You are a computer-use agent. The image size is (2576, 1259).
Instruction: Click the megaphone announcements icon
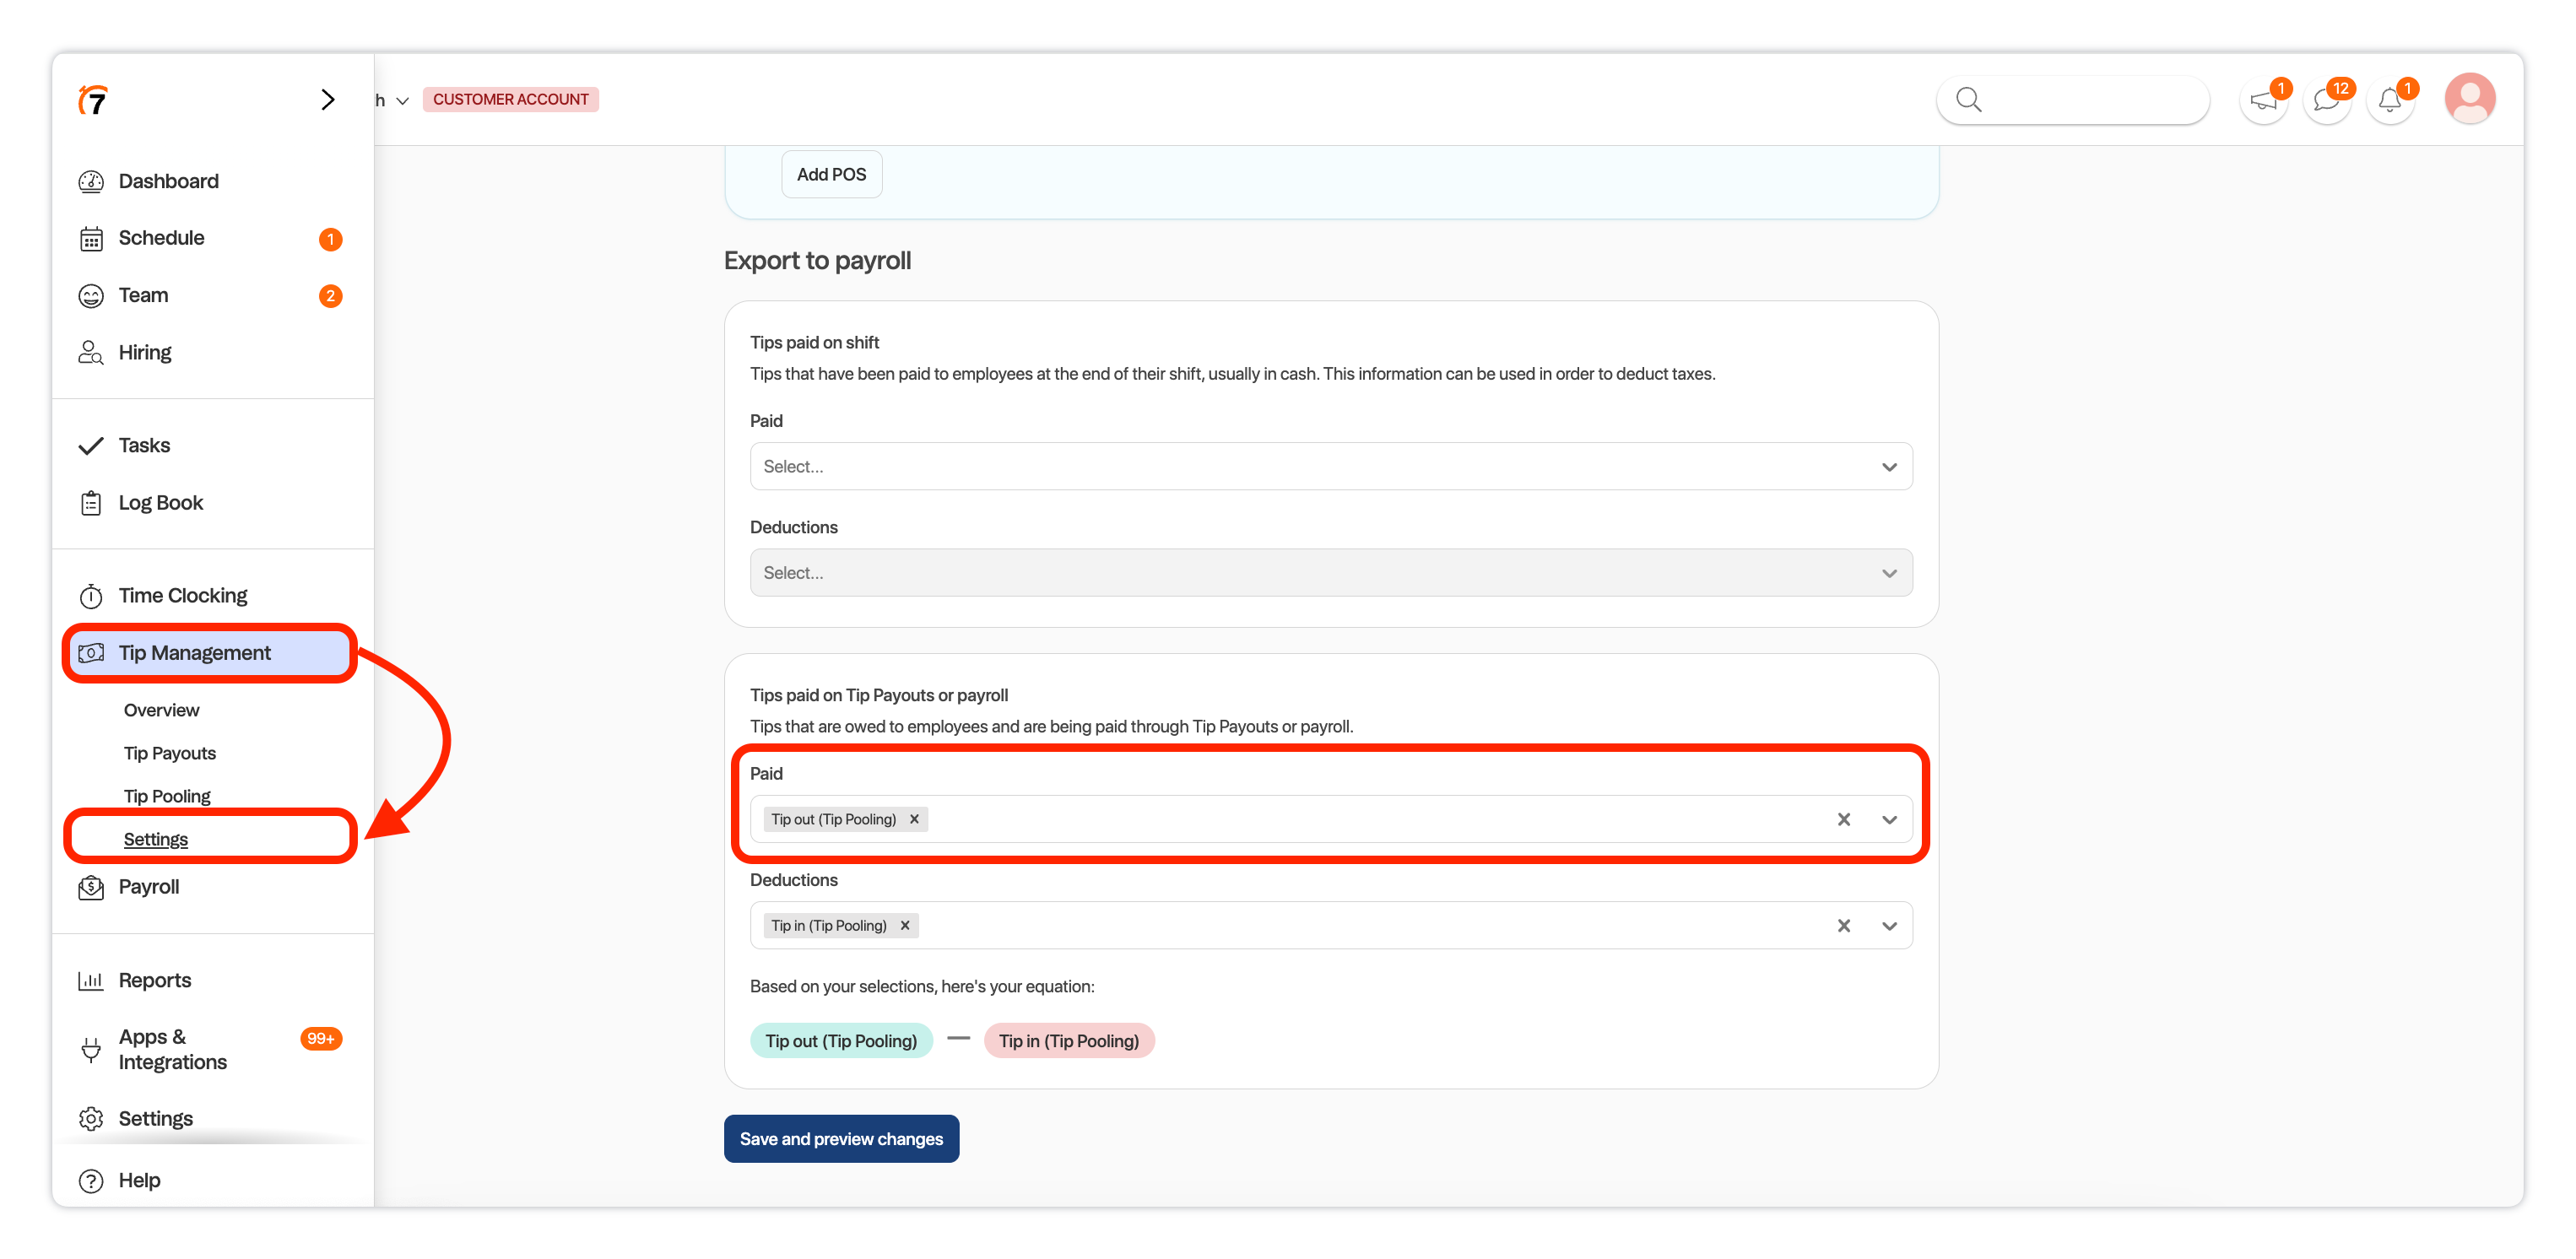point(2262,100)
